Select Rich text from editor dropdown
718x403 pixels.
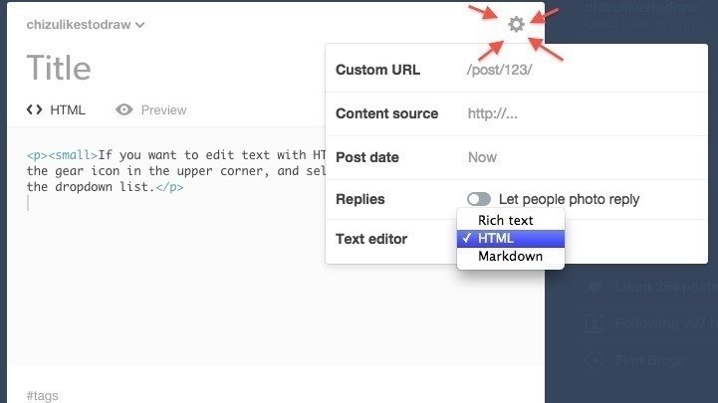point(506,220)
